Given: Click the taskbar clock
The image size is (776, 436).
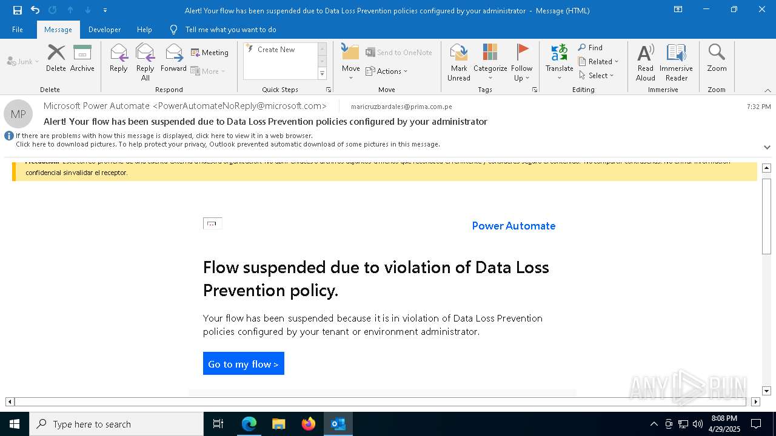Looking at the screenshot, I should (x=724, y=424).
